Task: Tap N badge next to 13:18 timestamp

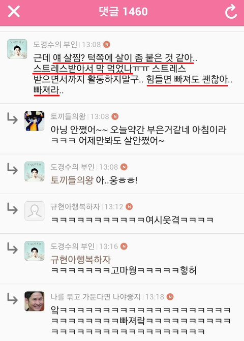Action: pyautogui.click(x=170, y=297)
